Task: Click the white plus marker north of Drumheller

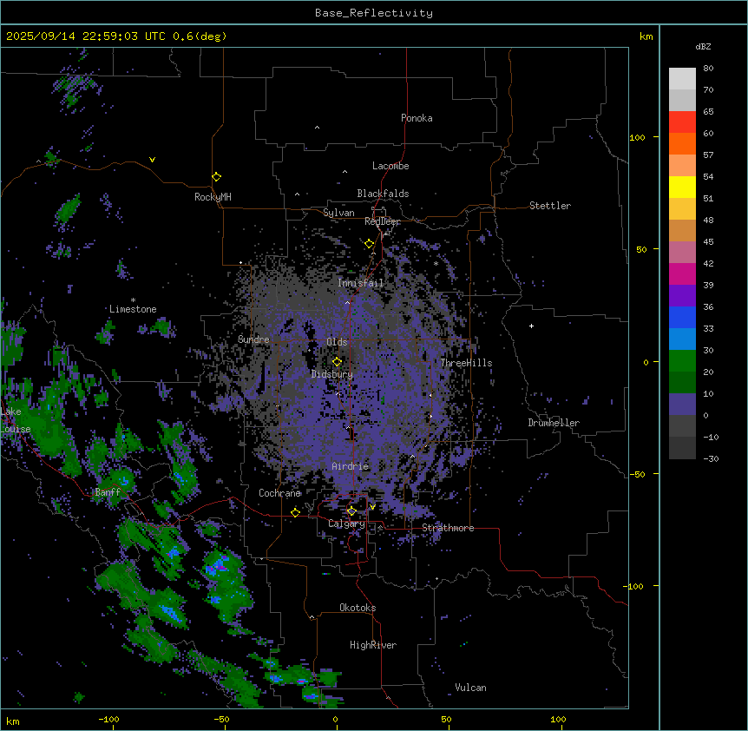Action: point(531,326)
